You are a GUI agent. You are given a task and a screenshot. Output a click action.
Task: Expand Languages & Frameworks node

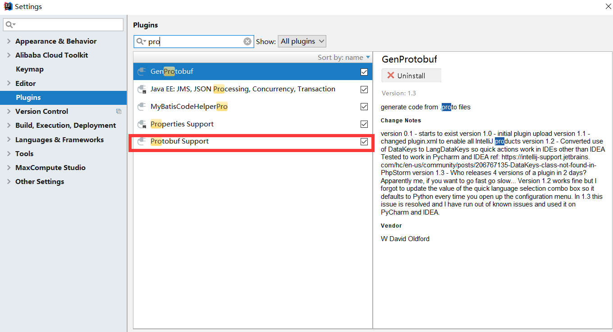[9, 140]
